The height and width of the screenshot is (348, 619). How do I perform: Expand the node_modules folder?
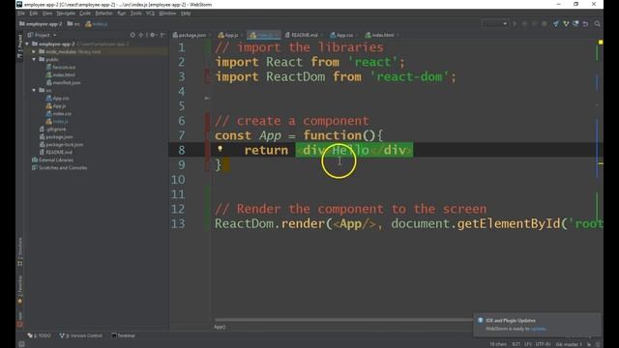tap(34, 51)
